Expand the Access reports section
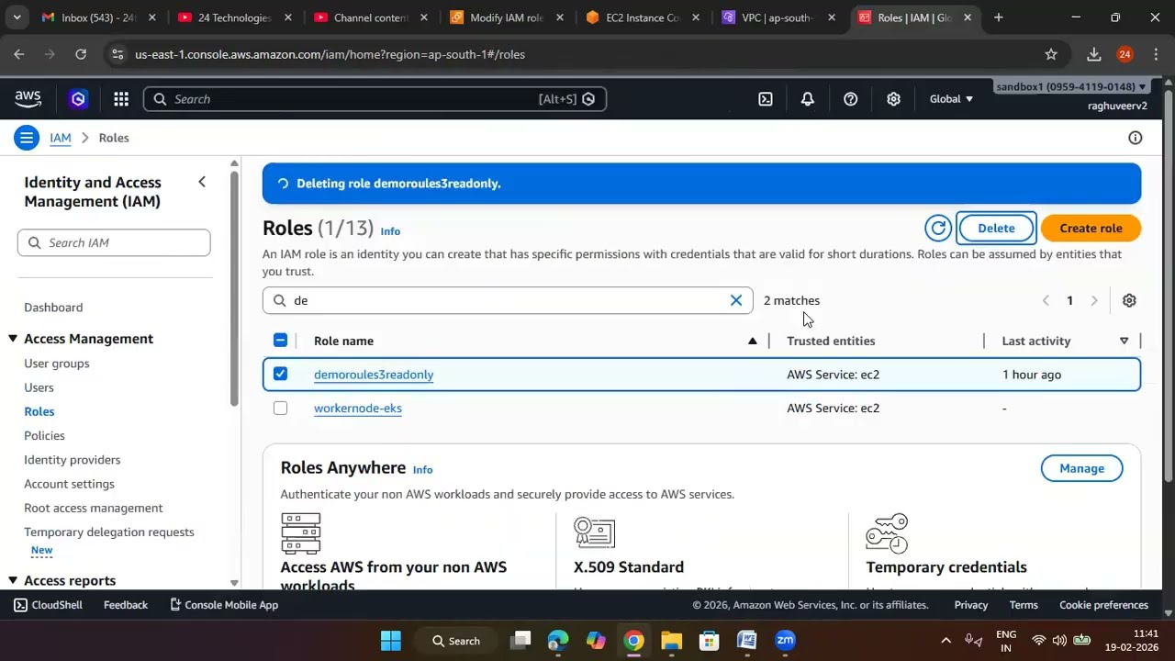Screen dimensions: 1175x661 pos(13,580)
